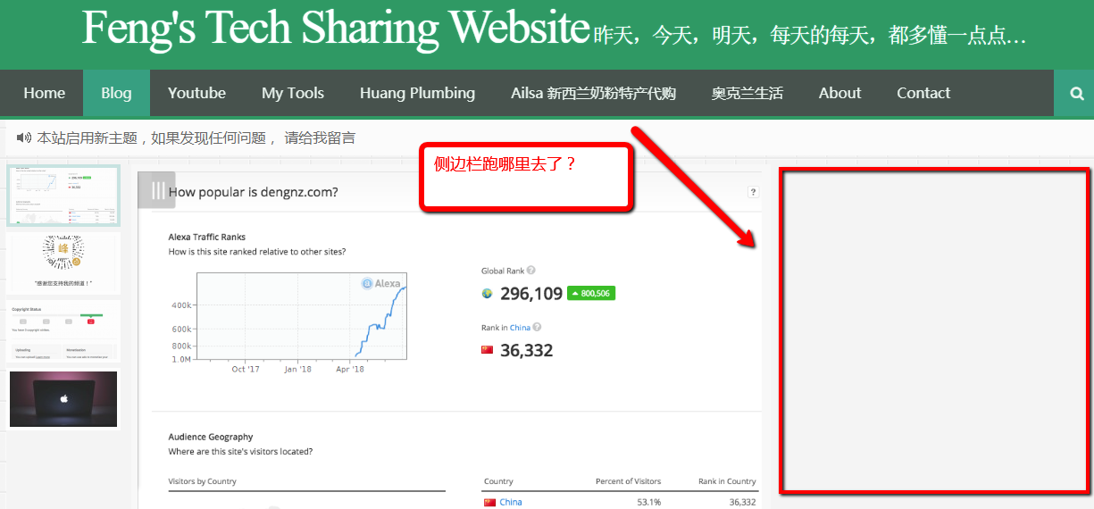
Task: Open the Huang Plumbing page
Action: (x=417, y=93)
